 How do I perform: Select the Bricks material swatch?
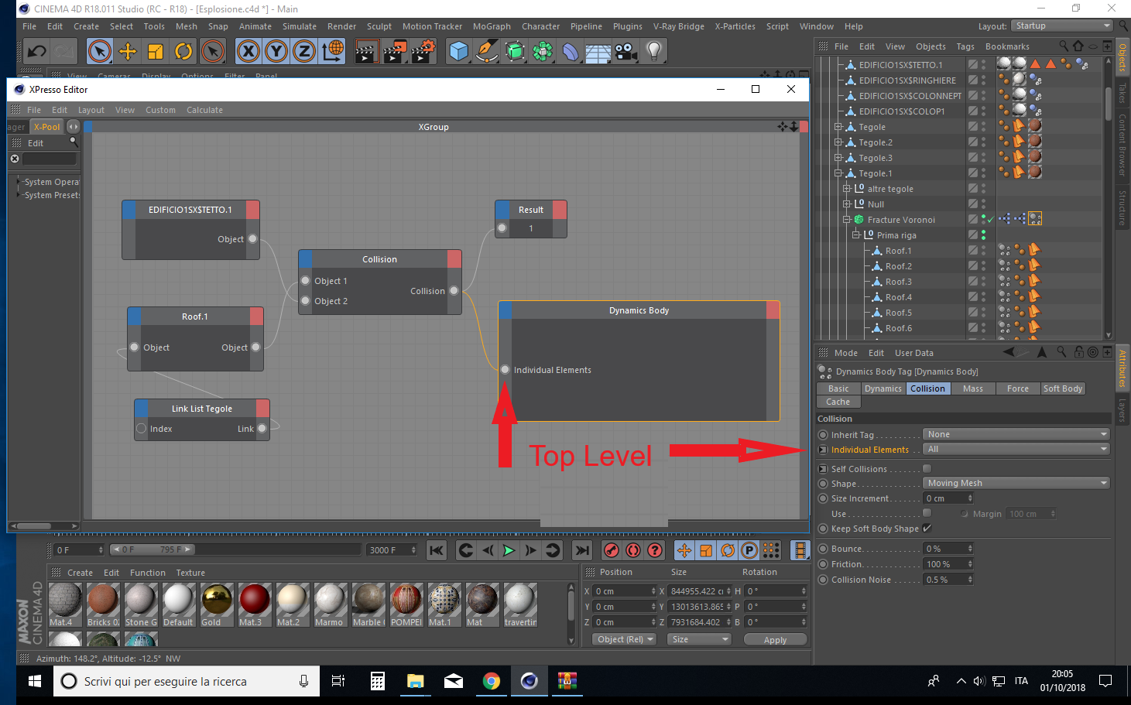click(x=103, y=604)
